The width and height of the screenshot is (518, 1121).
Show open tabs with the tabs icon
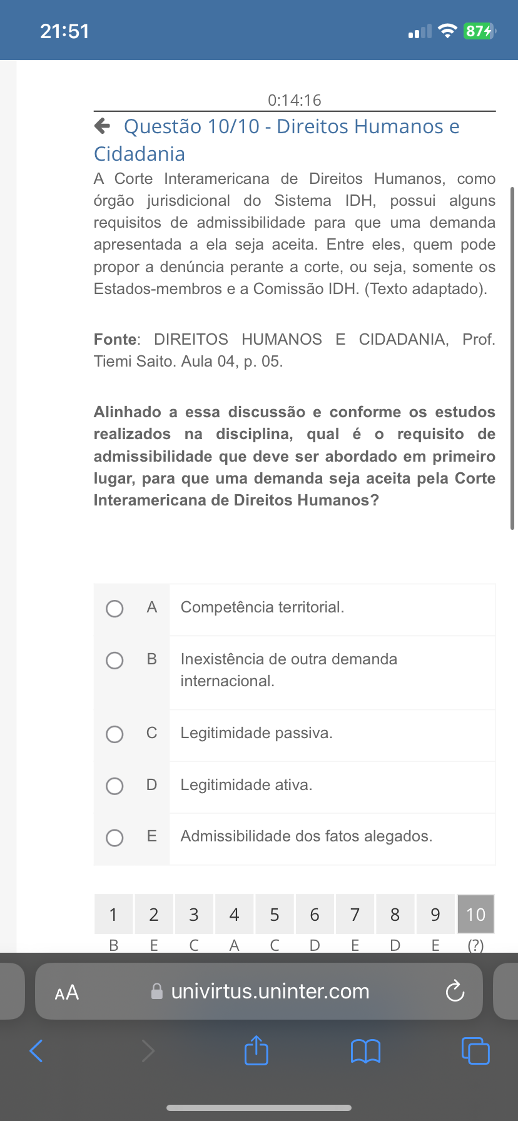point(475,1050)
